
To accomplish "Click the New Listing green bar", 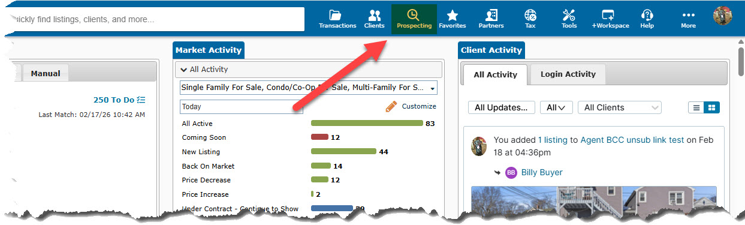I will [x=343, y=152].
